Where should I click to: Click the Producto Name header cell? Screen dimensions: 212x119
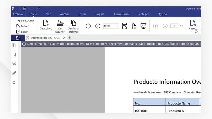point(183,102)
